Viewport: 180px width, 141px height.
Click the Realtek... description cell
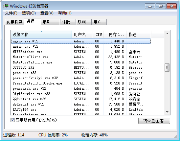coord(138,109)
